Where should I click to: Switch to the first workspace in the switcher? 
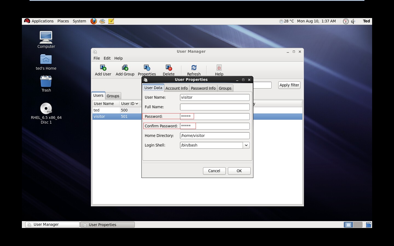[348, 225]
